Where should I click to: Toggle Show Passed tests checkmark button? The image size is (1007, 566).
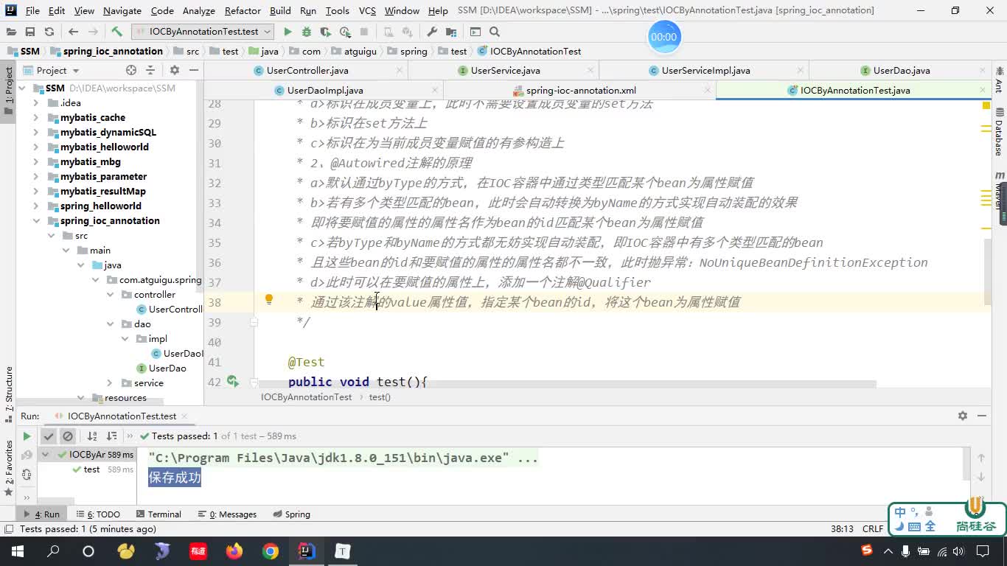(49, 436)
